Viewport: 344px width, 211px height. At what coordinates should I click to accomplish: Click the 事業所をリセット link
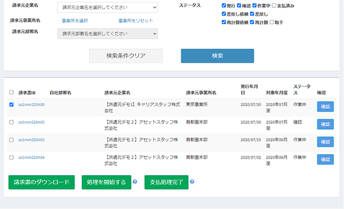coord(136,20)
